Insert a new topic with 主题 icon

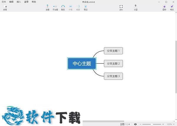[x=47, y=7]
